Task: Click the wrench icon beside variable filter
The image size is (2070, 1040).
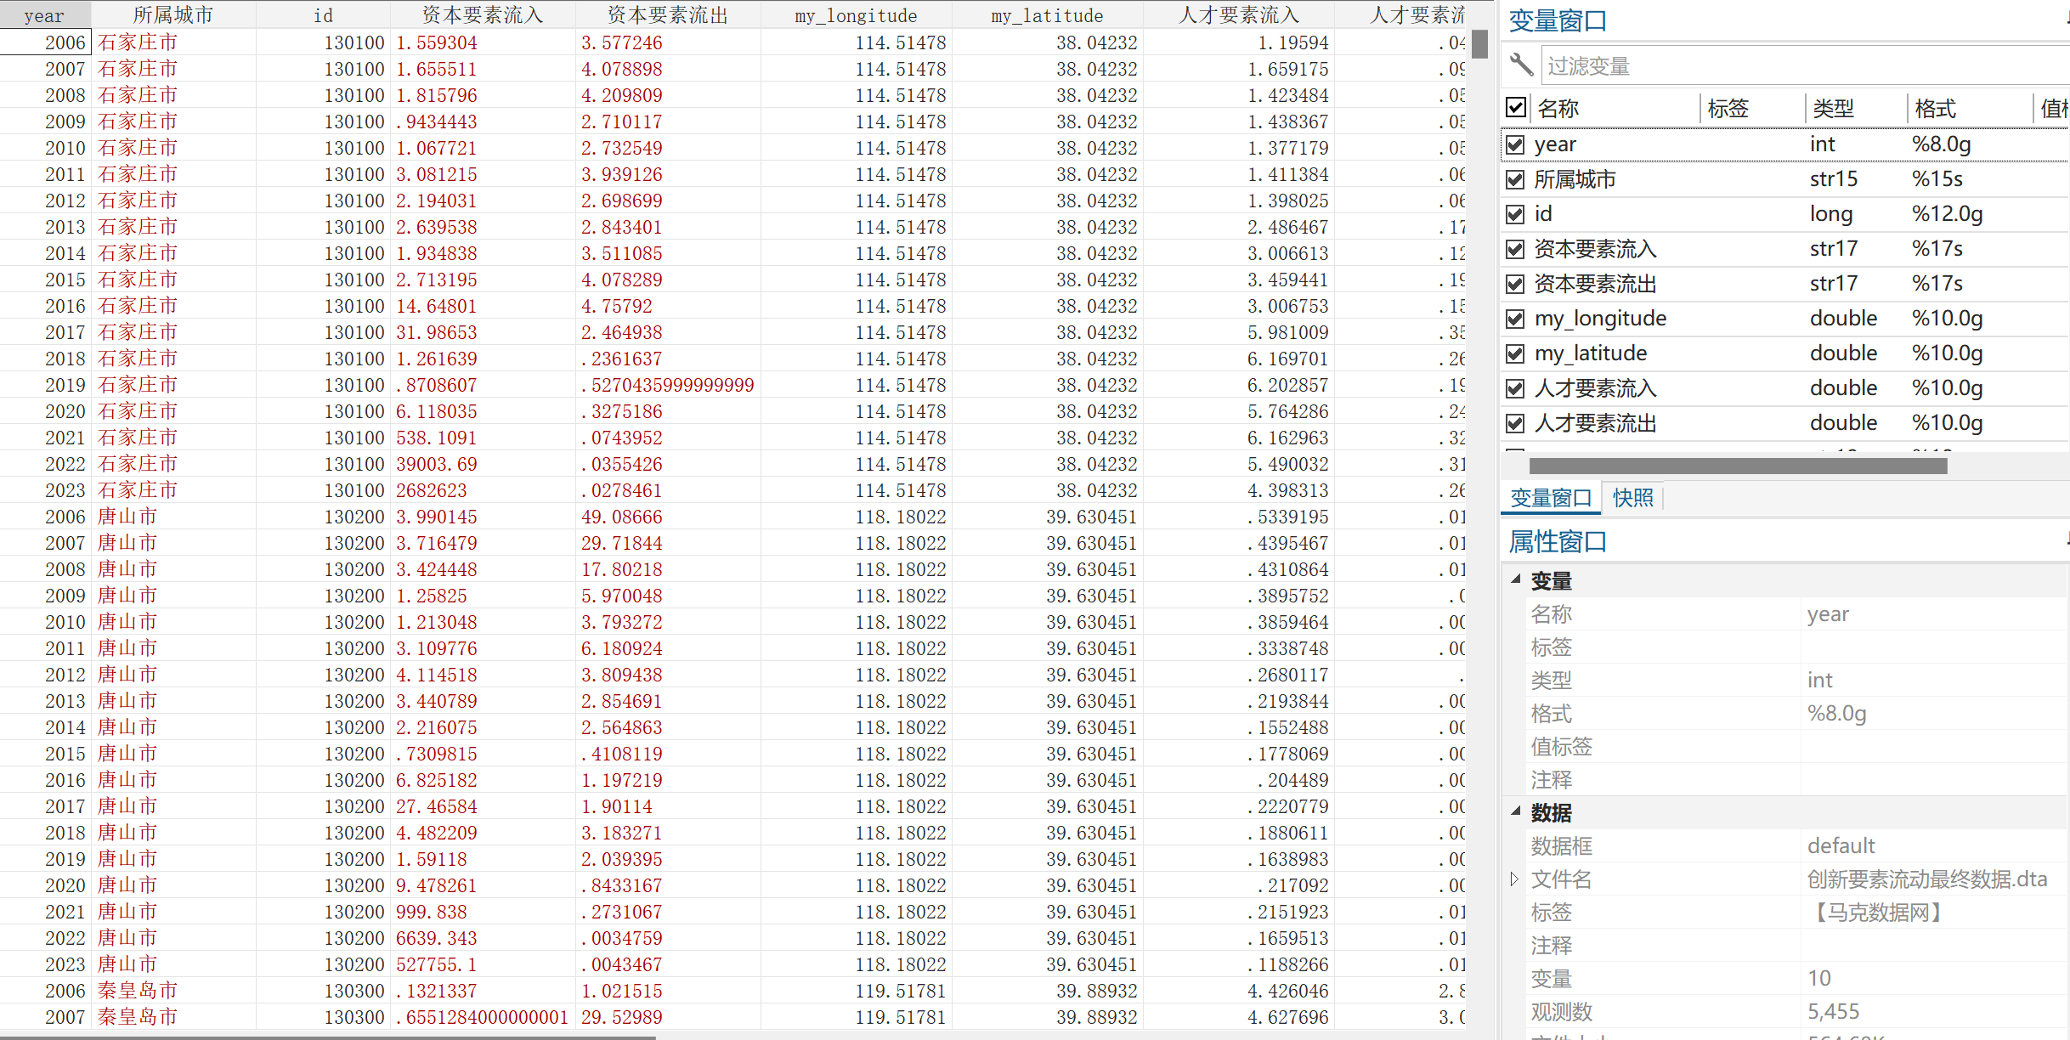Action: tap(1521, 65)
